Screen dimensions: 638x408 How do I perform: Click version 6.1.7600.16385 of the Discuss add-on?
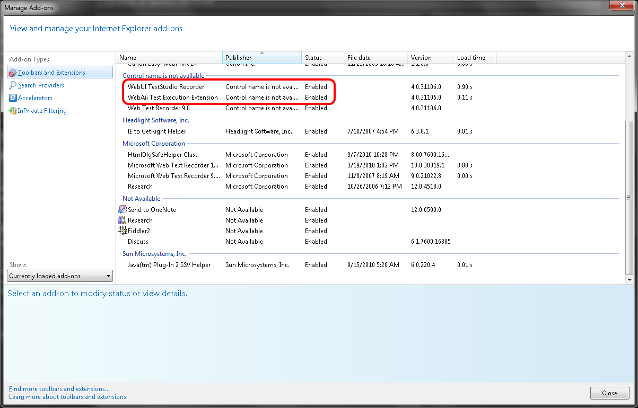click(x=431, y=242)
